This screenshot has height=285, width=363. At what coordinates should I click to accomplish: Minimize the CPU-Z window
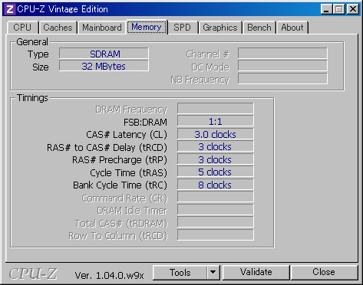click(326, 9)
